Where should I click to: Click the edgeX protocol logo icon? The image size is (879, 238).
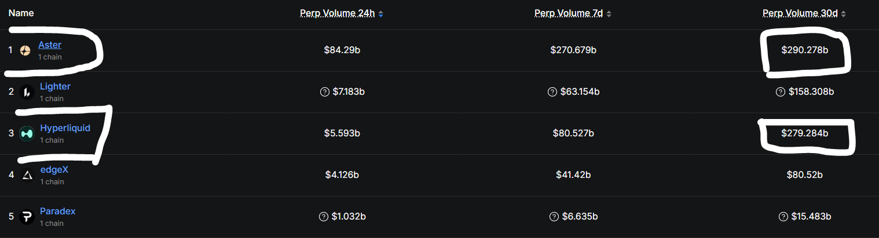click(x=27, y=175)
